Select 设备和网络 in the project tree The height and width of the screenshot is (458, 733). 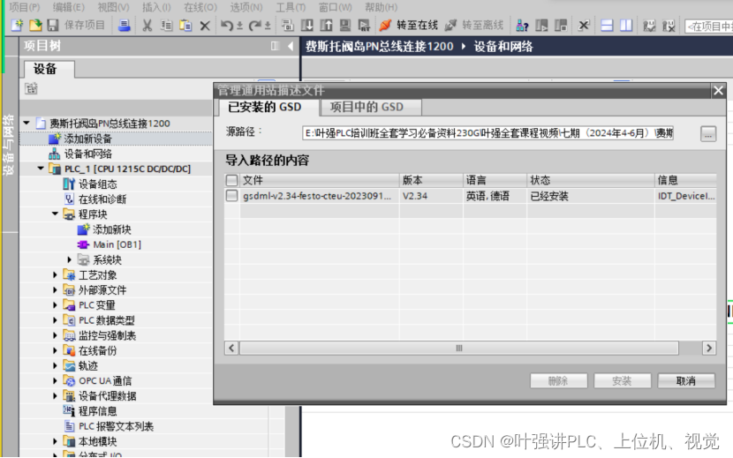(88, 154)
